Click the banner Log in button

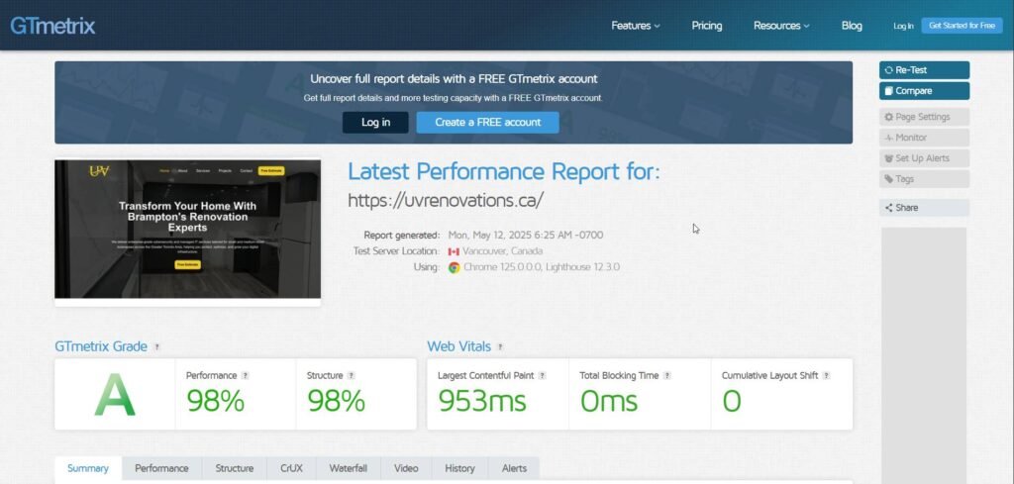[x=375, y=122]
